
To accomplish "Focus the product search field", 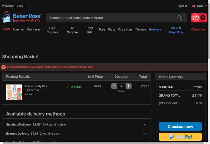I will pyautogui.click(x=116, y=18).
